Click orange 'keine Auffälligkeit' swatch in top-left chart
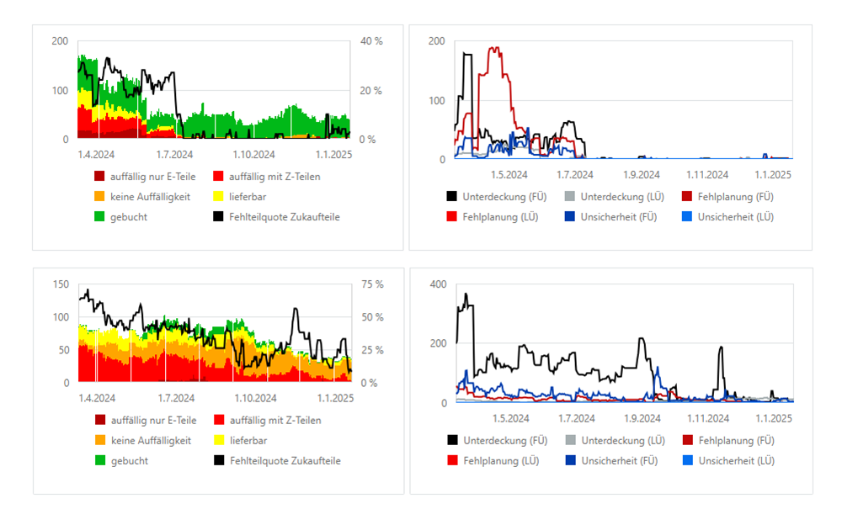The width and height of the screenshot is (842, 525). (x=100, y=197)
